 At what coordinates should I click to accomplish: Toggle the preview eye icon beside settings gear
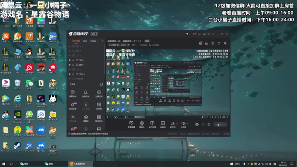pos(203,124)
